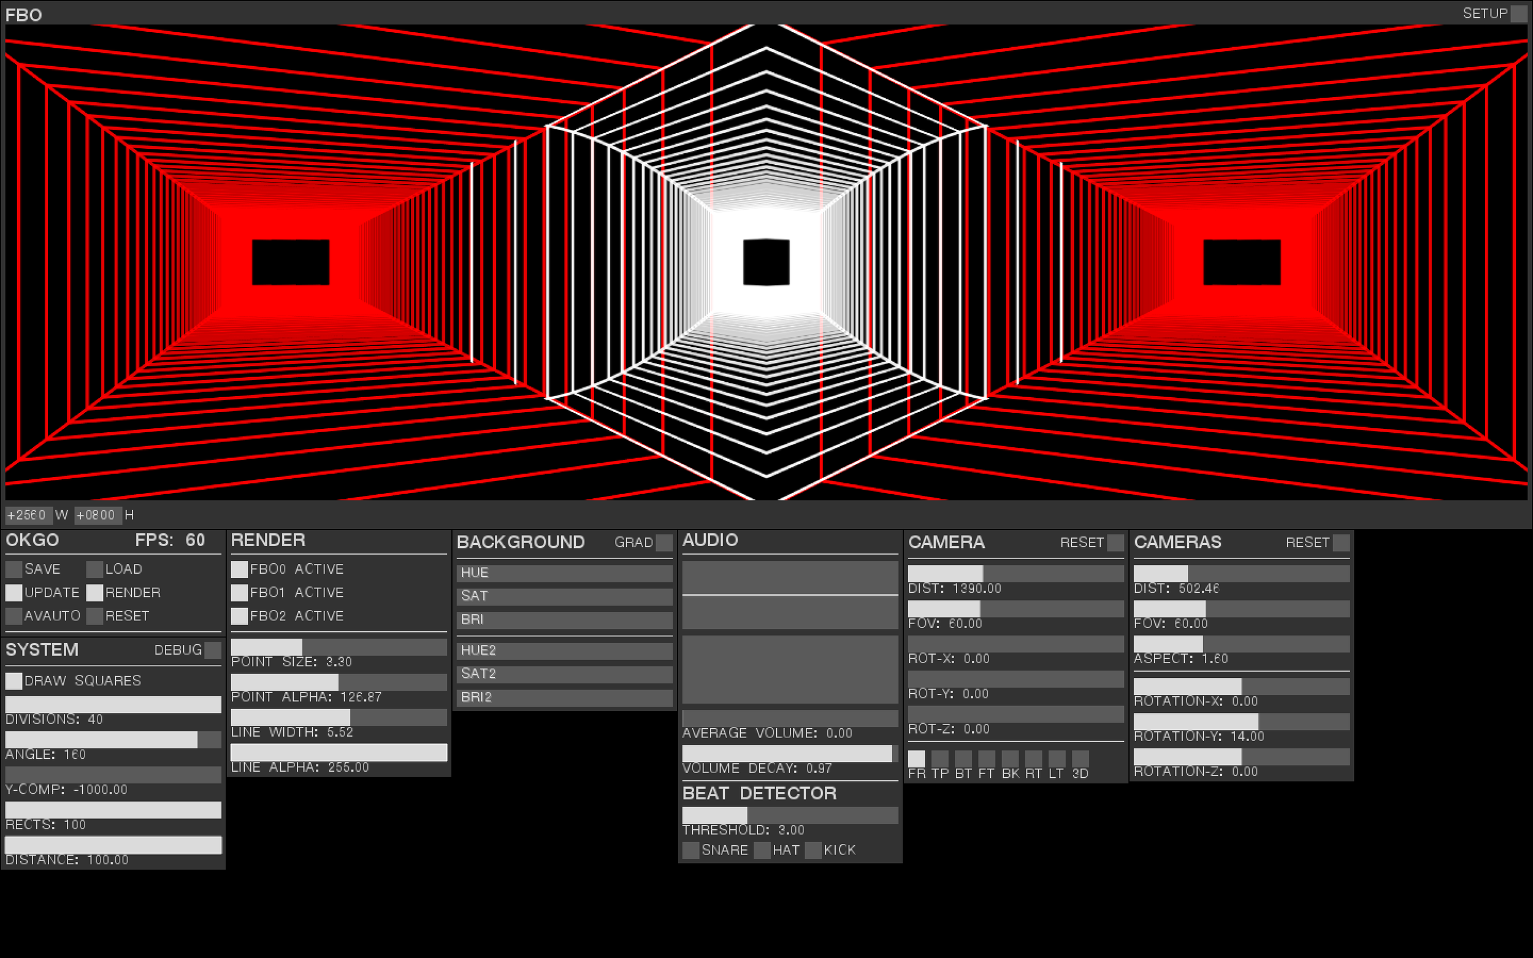1533x958 pixels.
Task: Switch camera to TP top view
Action: coord(942,758)
